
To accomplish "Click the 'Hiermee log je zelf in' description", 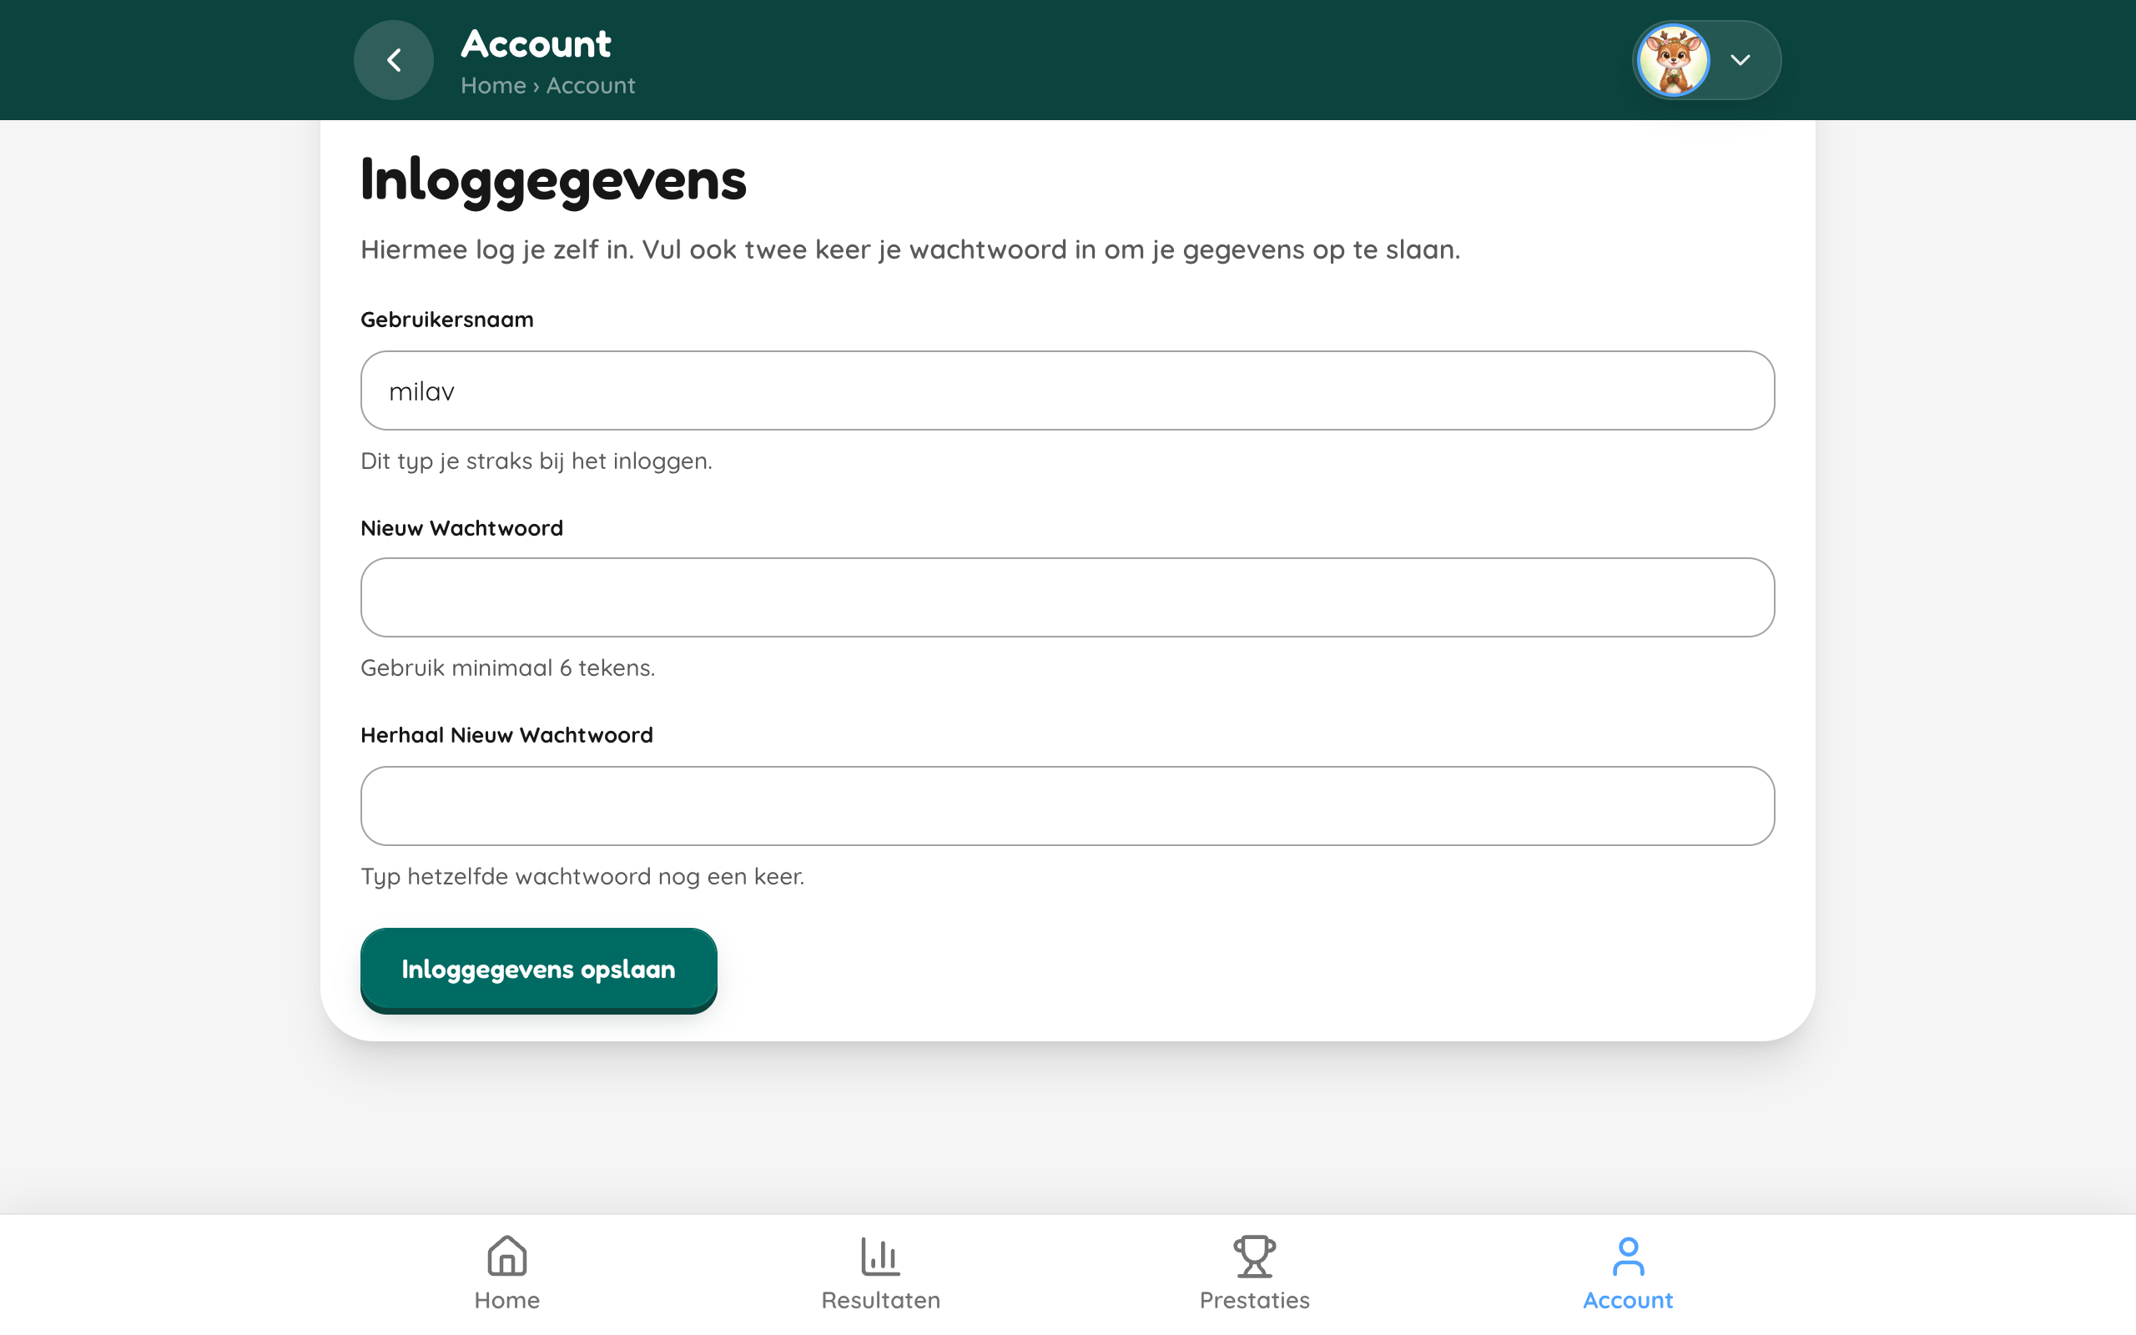I will click(x=910, y=249).
